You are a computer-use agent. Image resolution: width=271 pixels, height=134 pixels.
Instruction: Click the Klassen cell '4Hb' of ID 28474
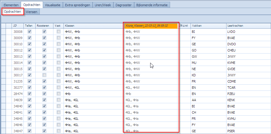coord(94,94)
